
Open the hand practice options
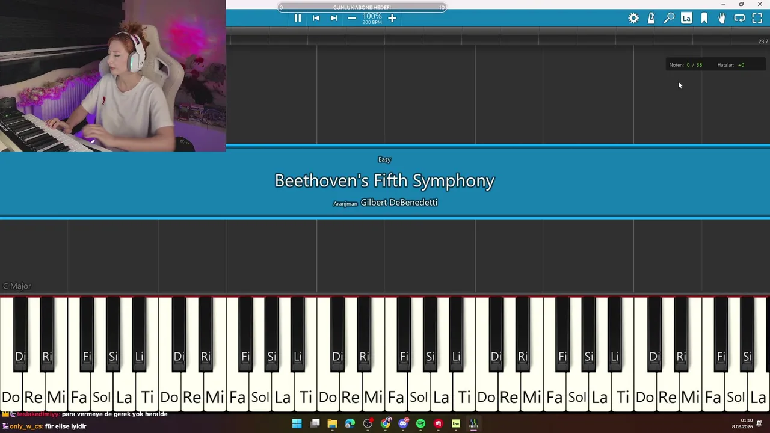pos(722,18)
